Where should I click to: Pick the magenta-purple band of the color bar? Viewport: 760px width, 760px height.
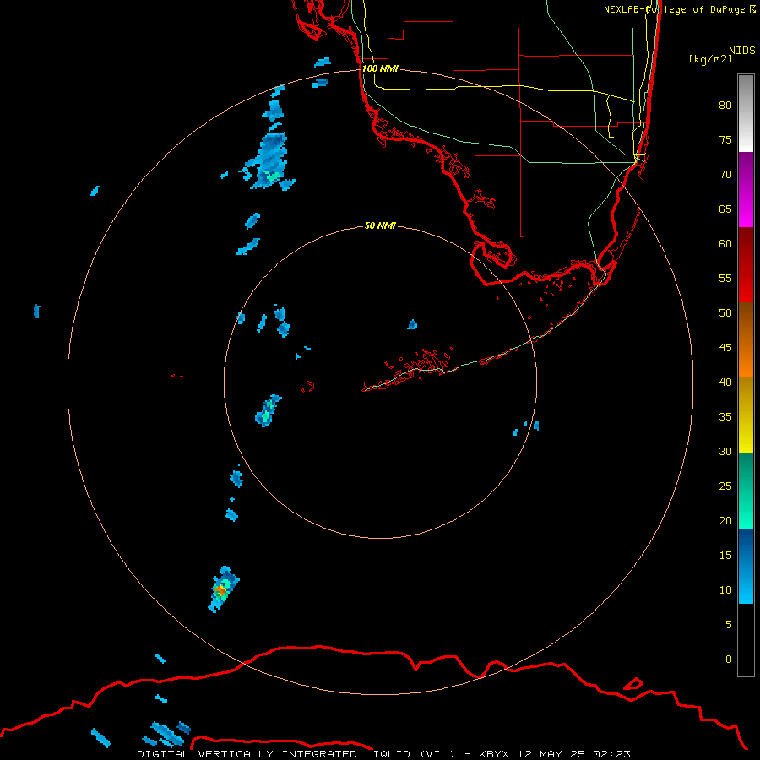pyautogui.click(x=746, y=189)
